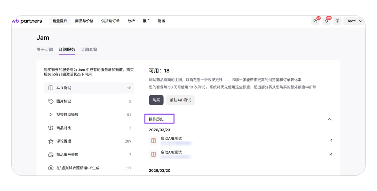Viewport: 377px width, 191px height.
Task: Open the 分析 menu
Action: pyautogui.click(x=131, y=21)
